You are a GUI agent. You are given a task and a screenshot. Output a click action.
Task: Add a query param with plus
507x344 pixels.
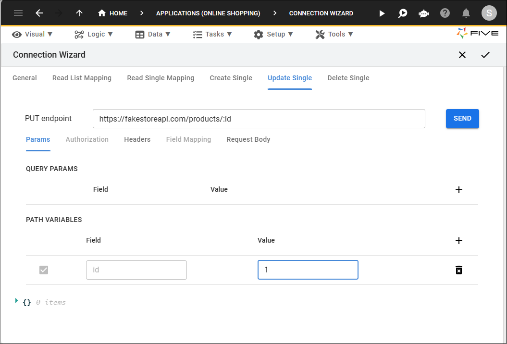click(459, 190)
